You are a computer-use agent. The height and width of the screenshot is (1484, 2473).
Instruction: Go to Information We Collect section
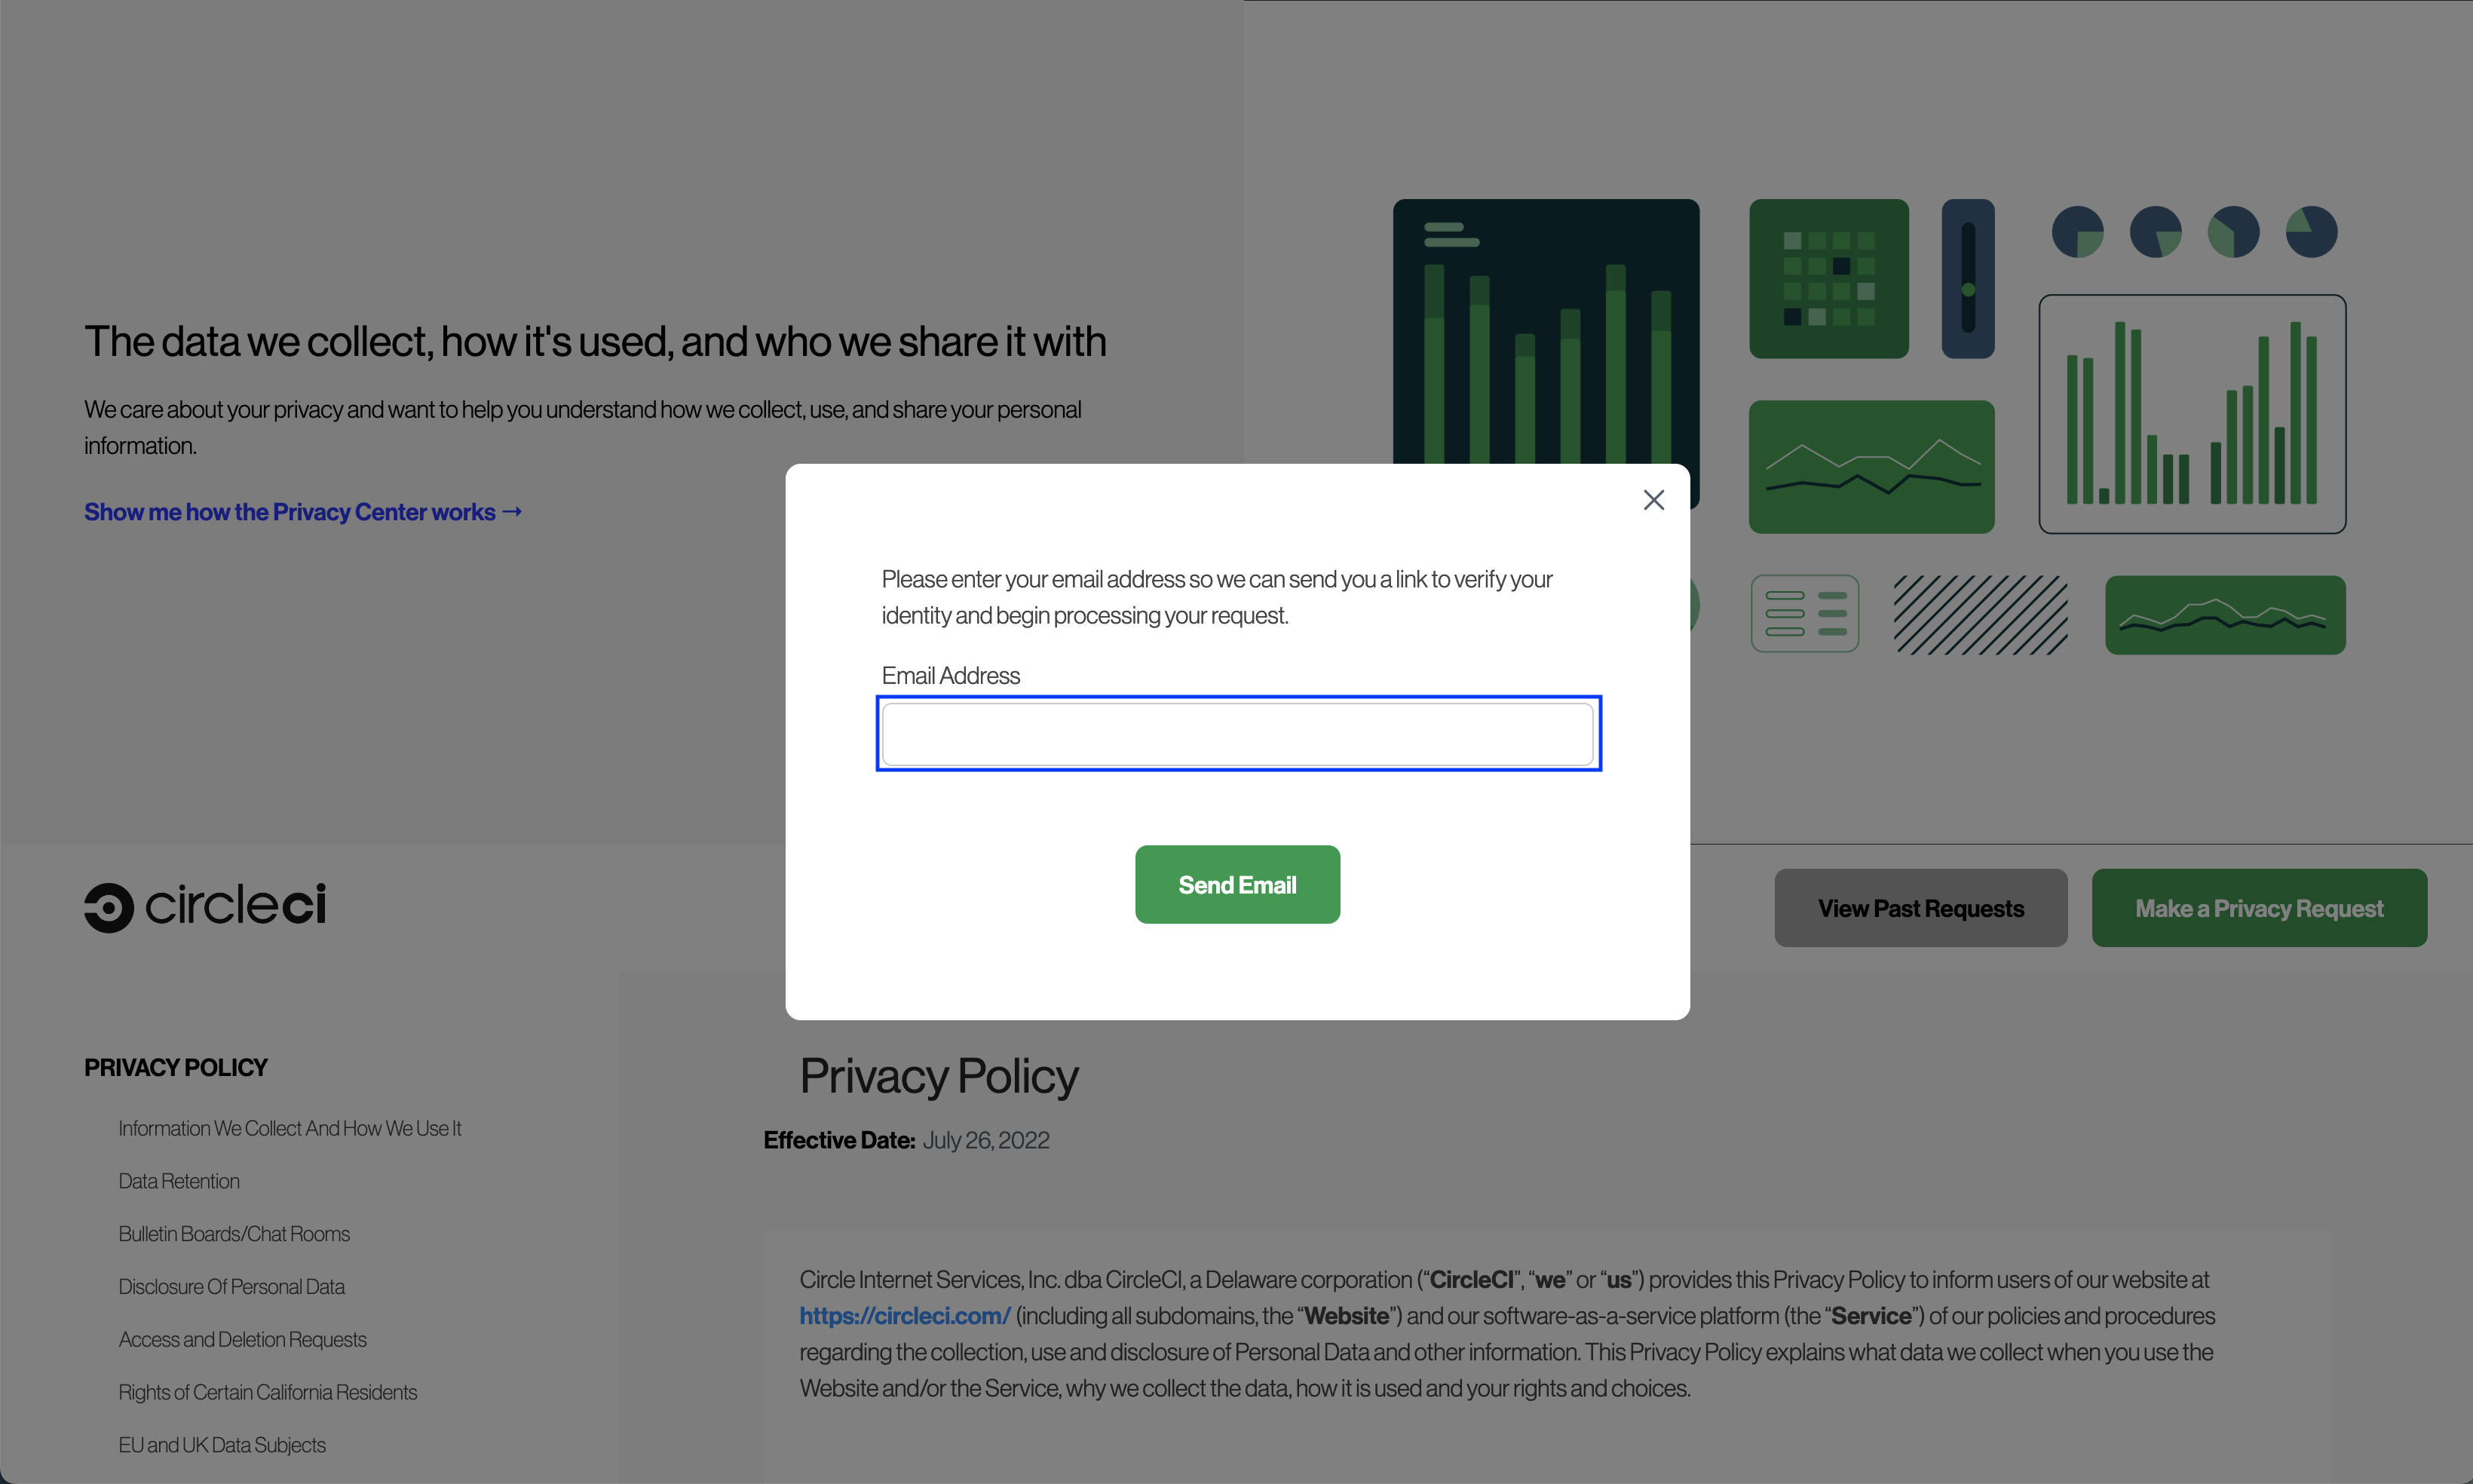pos(290,1128)
